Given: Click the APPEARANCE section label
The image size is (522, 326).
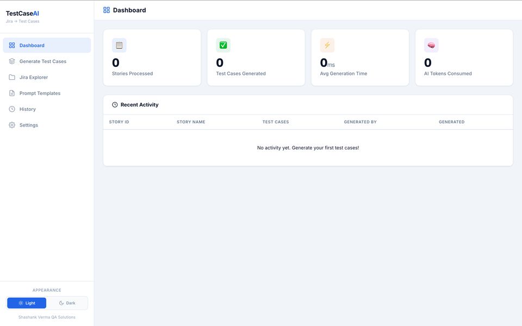Looking at the screenshot, I should pos(47,290).
